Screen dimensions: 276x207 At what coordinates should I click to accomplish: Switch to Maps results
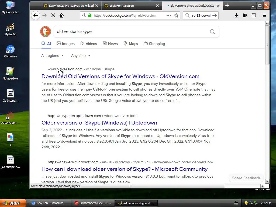131,44
